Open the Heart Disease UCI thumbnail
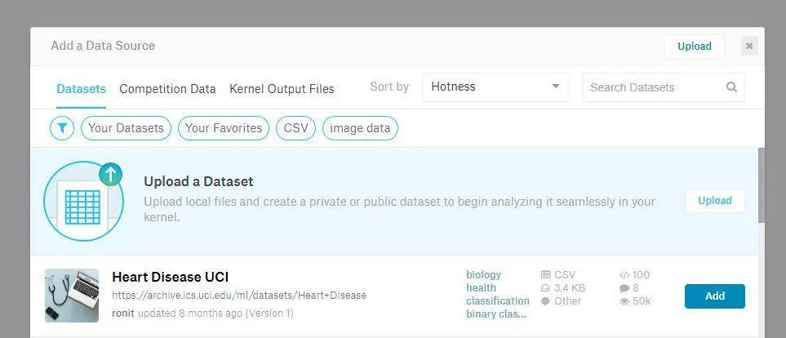 click(x=72, y=296)
